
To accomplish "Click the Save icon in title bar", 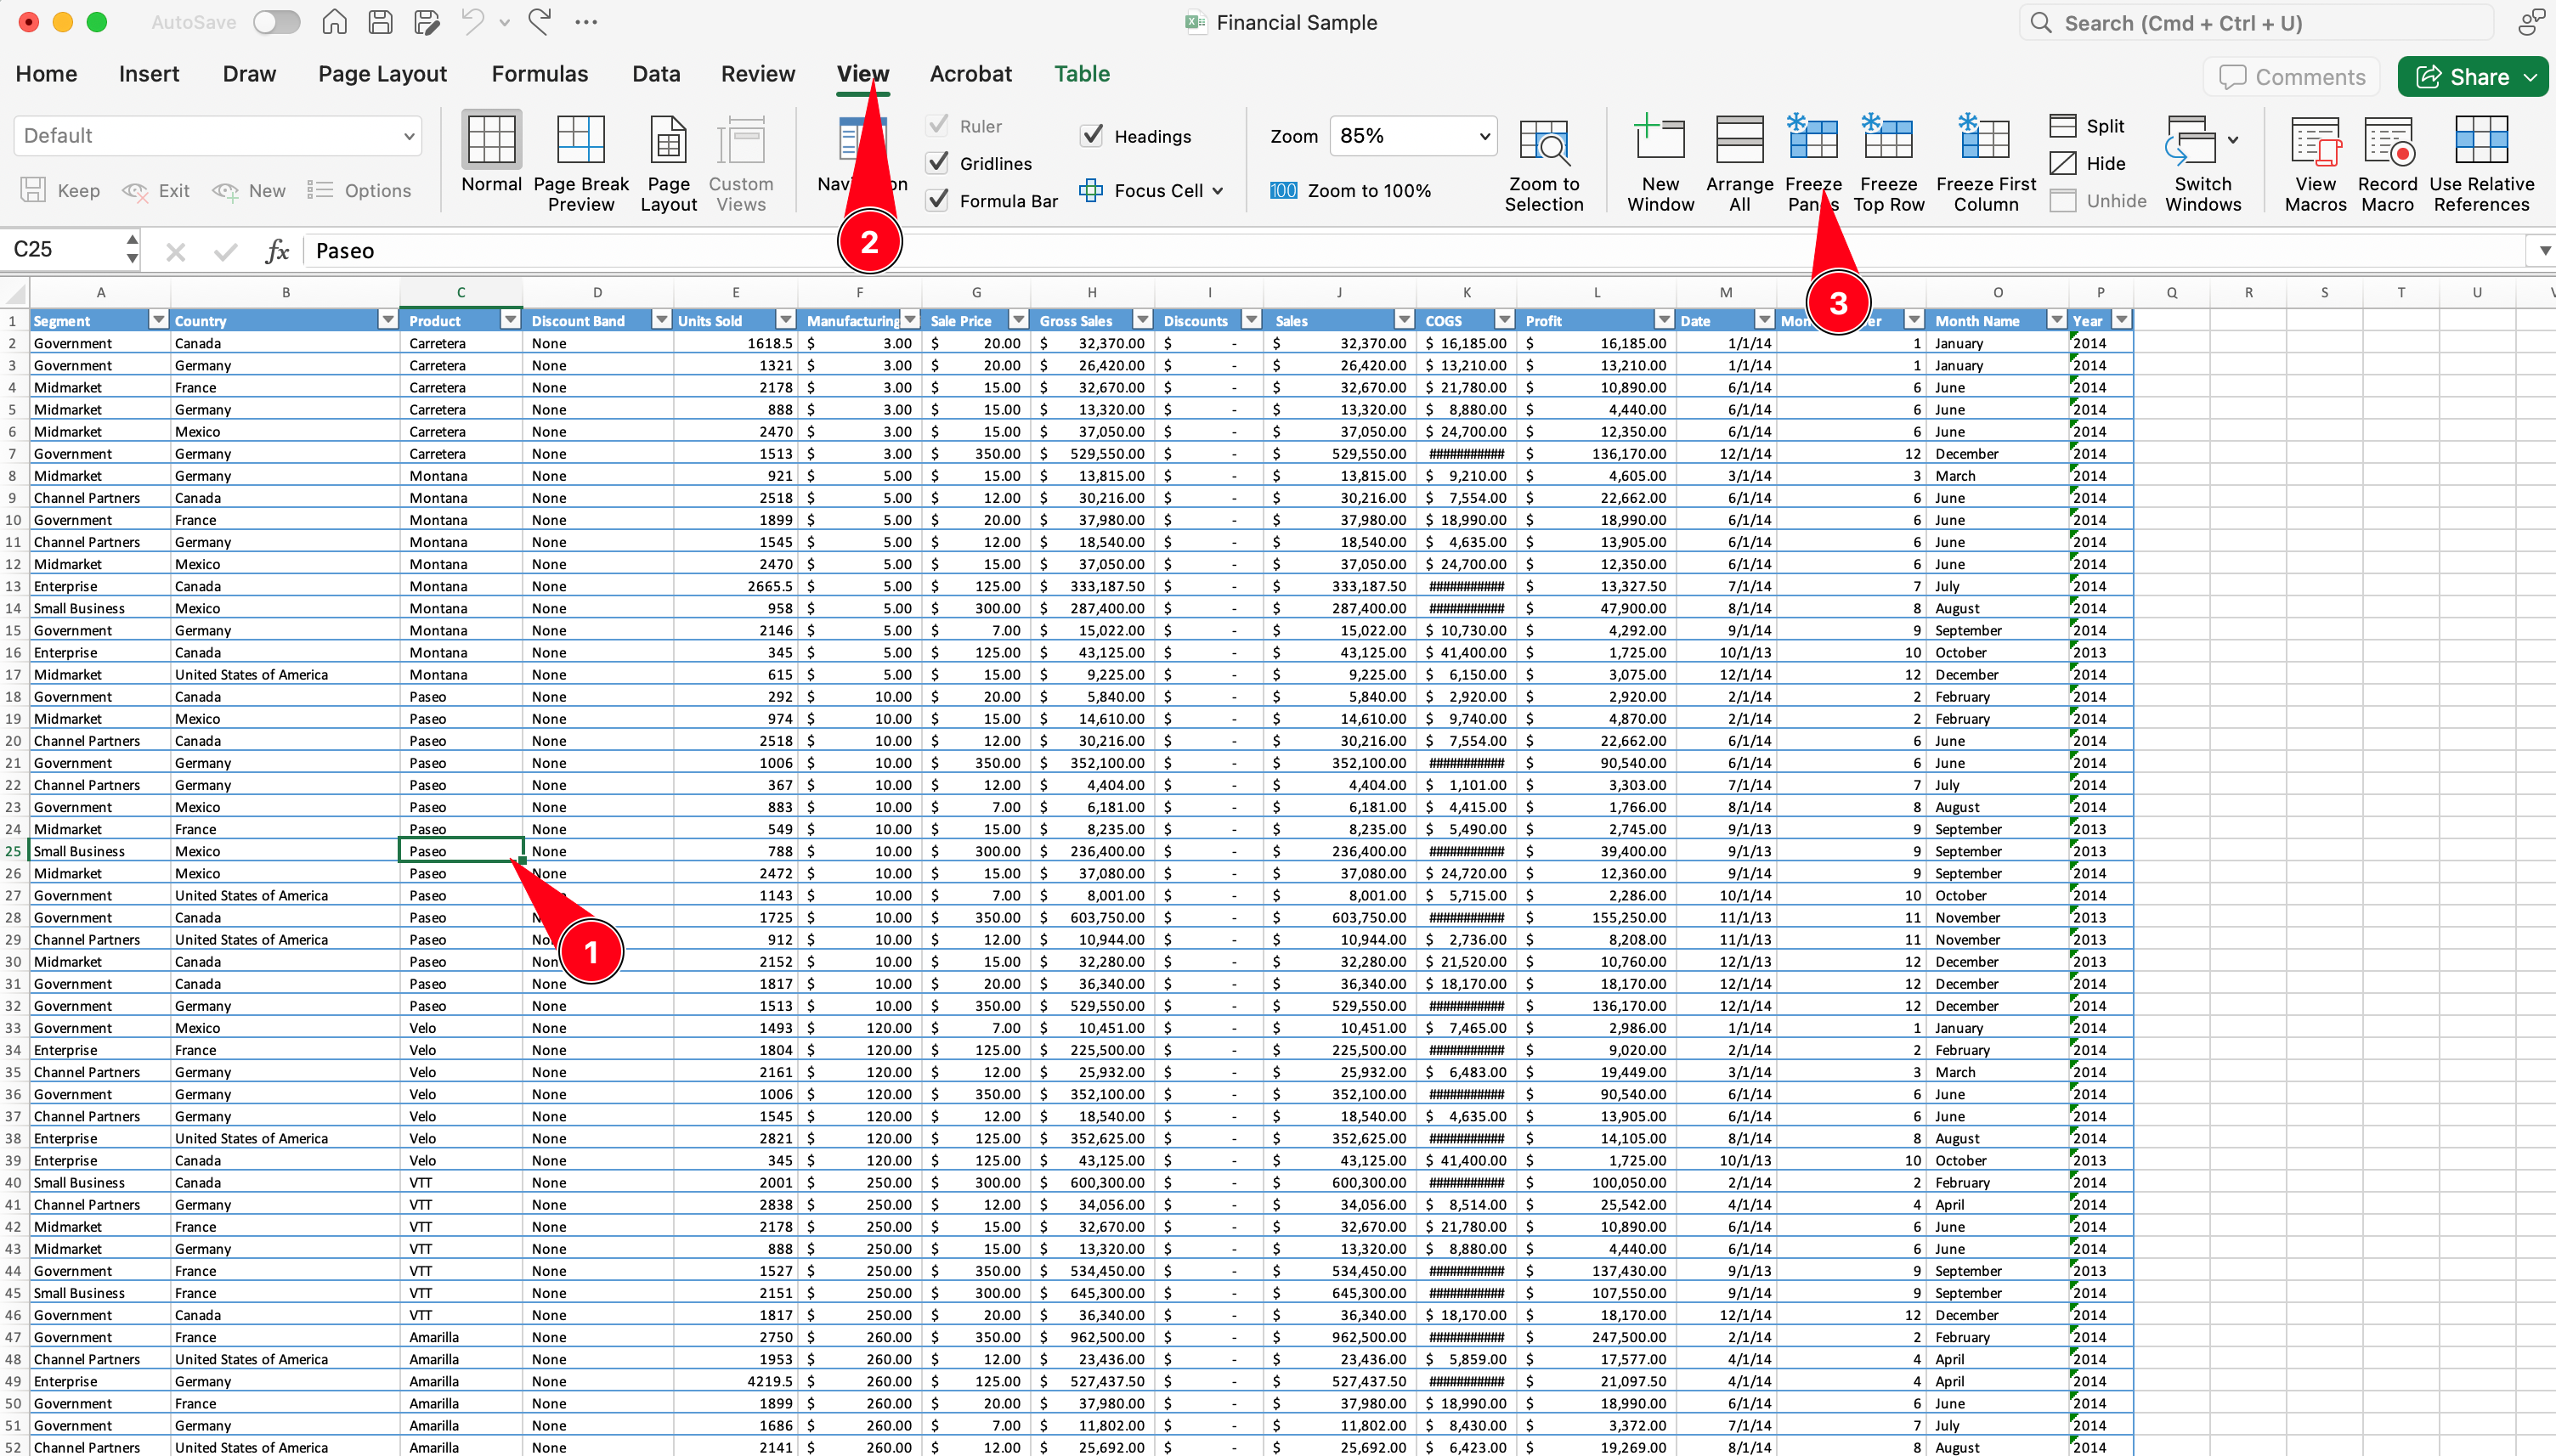I will coord(380,22).
